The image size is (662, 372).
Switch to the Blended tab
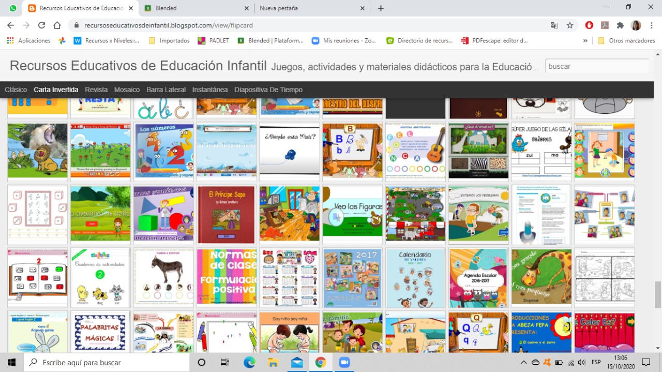pos(197,8)
